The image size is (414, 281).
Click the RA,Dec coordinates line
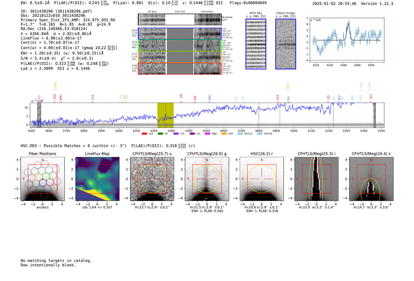(x=54, y=29)
